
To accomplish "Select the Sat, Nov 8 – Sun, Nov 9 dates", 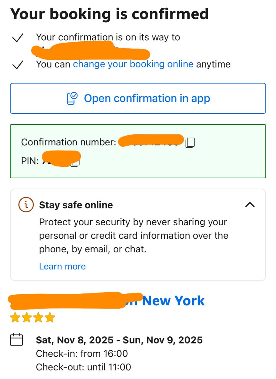I will [x=119, y=340].
